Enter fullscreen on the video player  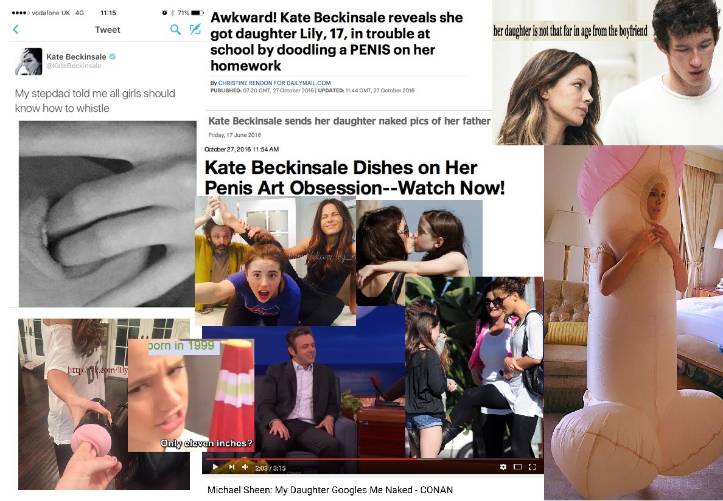[x=532, y=467]
